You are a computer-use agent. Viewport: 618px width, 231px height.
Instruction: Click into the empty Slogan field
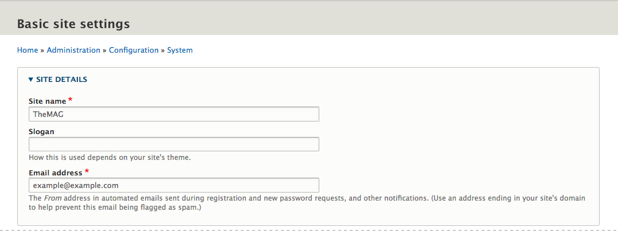174,144
